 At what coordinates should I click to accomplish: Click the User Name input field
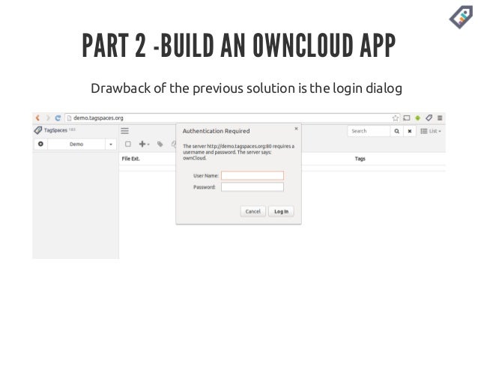tap(252, 176)
